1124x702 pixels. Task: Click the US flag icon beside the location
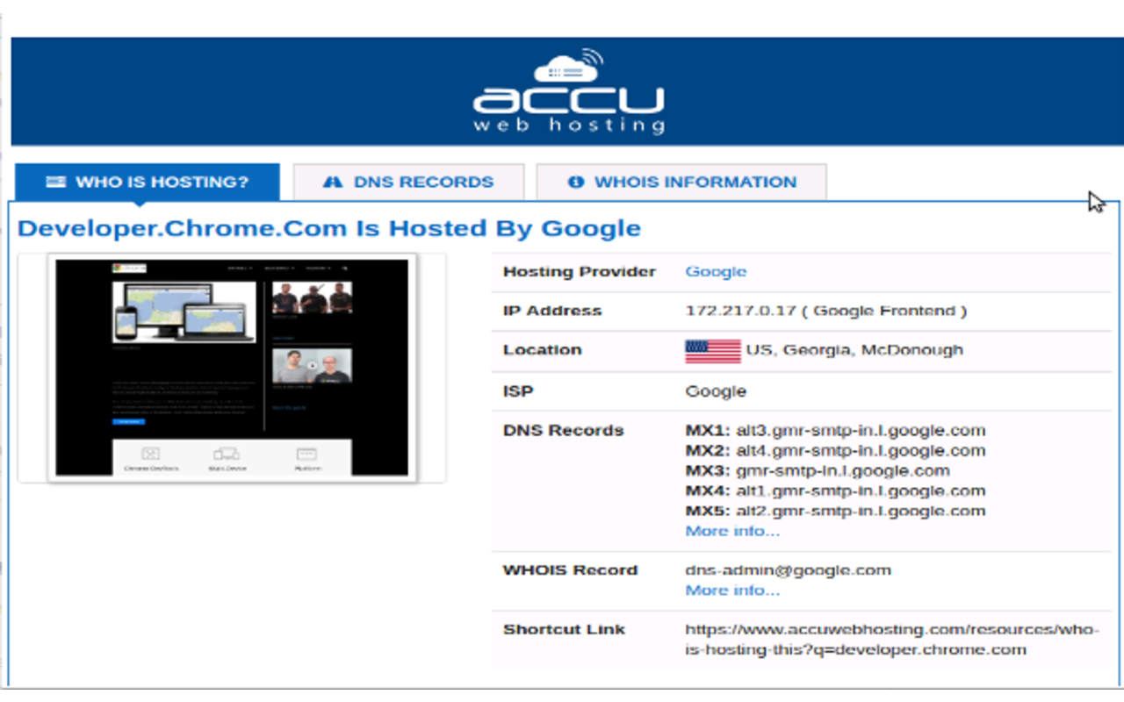pos(711,349)
